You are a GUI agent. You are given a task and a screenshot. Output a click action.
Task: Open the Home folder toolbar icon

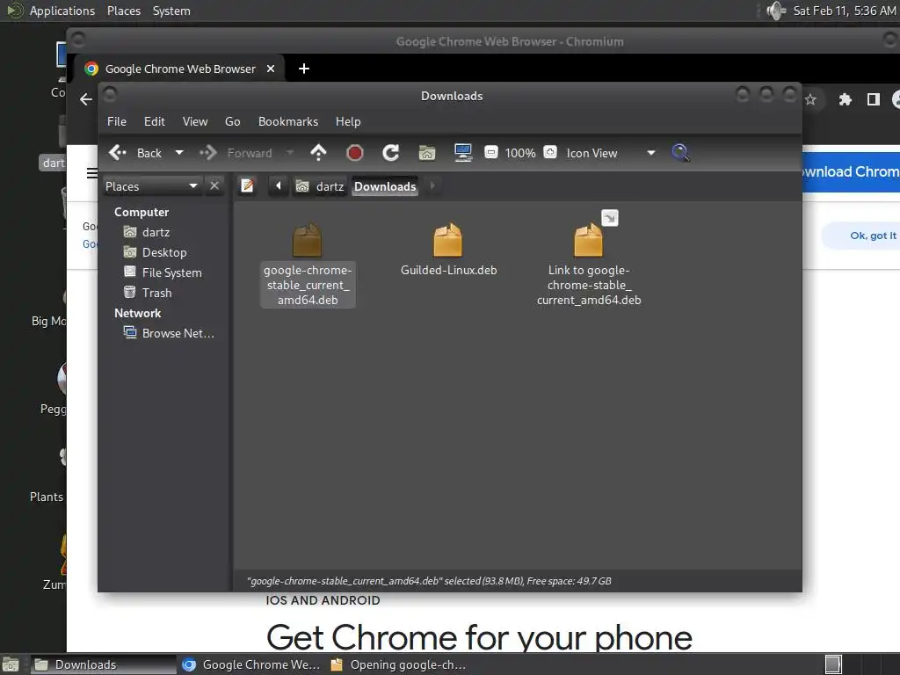[427, 153]
